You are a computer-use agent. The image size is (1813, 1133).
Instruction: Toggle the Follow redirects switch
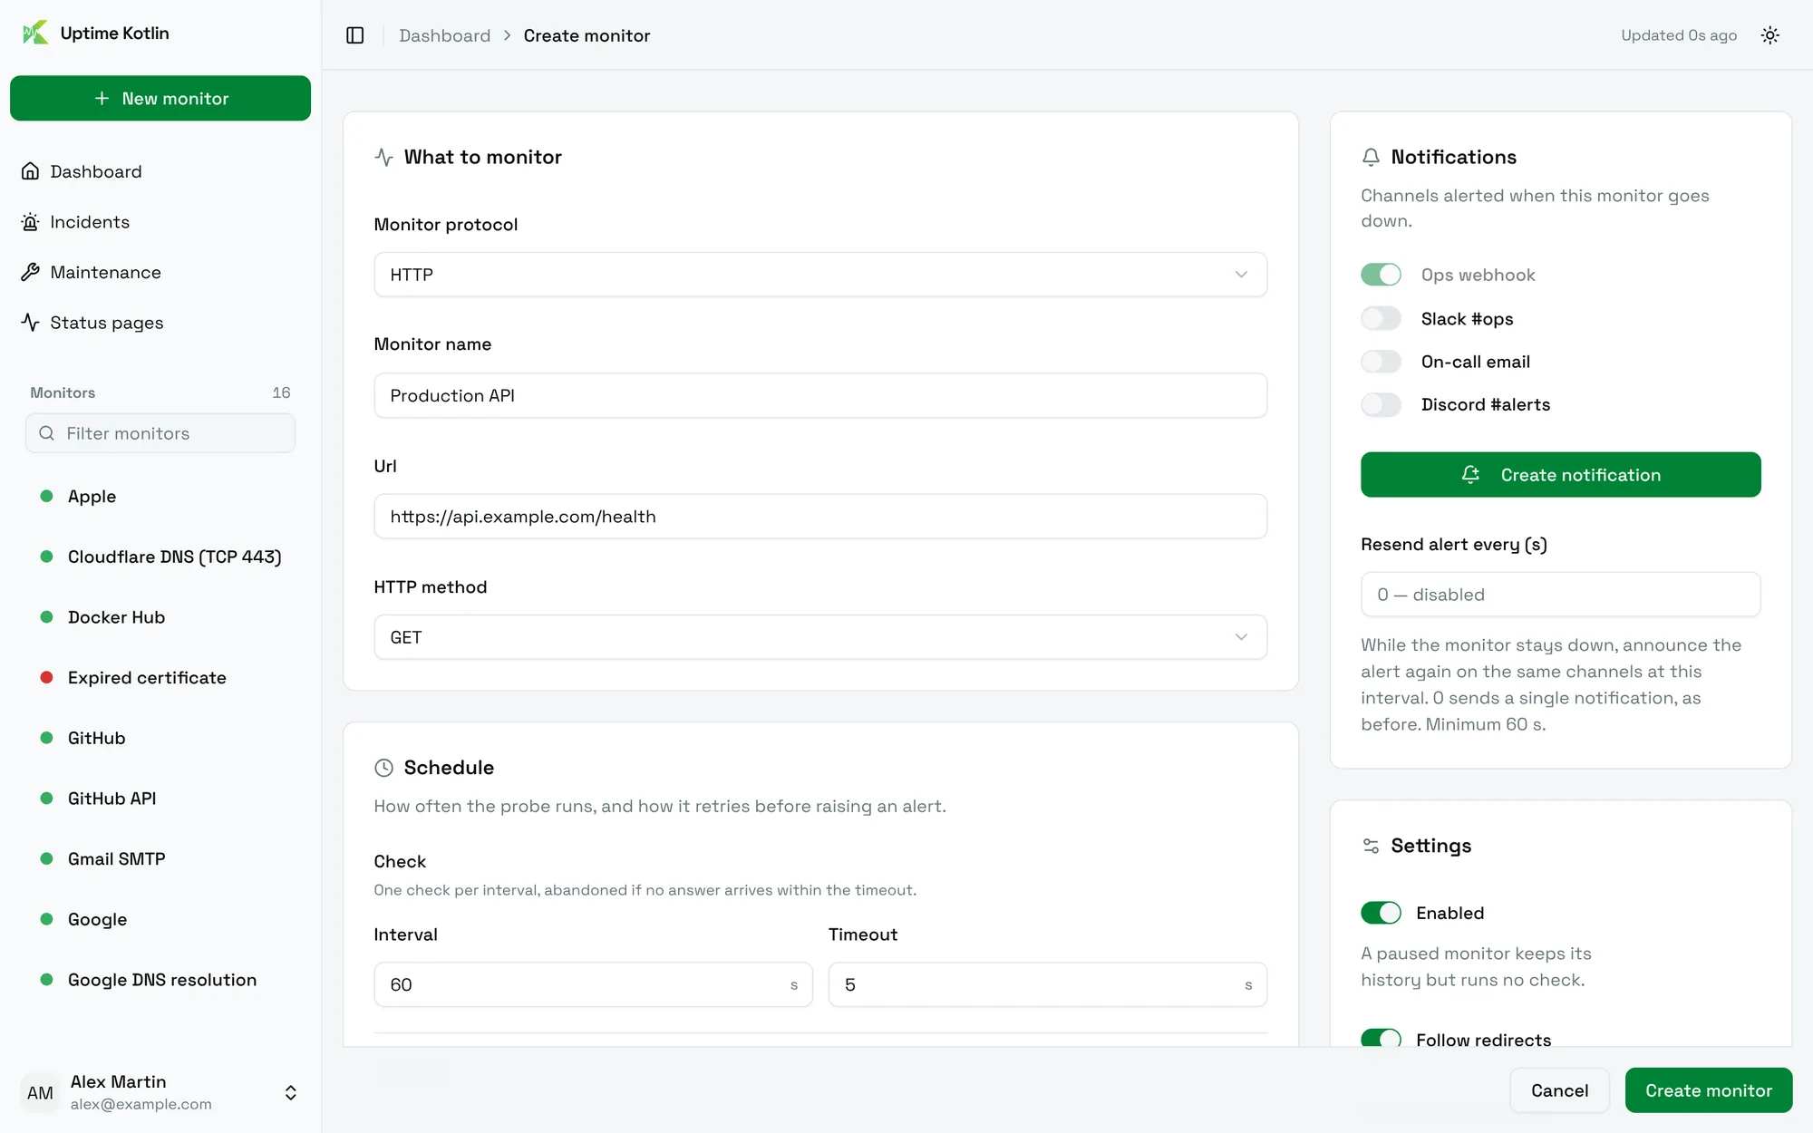tap(1381, 1038)
